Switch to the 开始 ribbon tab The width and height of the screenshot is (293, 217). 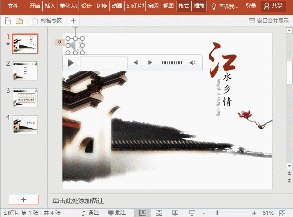point(35,6)
